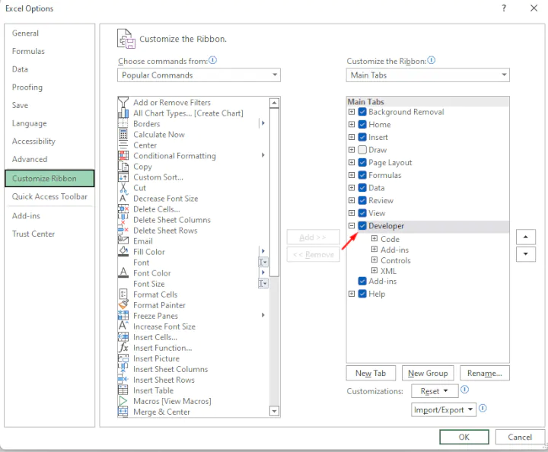Image resolution: width=548 pixels, height=452 pixels.
Task: Click the info icon beside Choose commands from
Action: 212,60
